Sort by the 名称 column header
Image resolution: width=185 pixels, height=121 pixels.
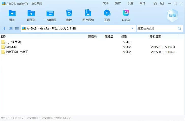coord(3,37)
